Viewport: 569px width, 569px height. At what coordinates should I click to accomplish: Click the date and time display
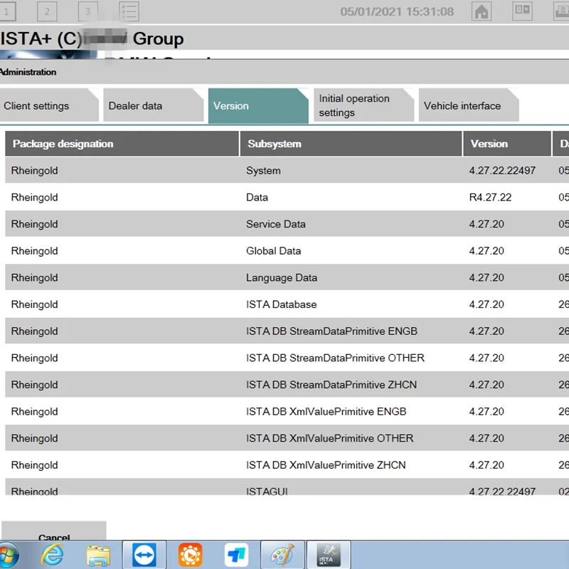click(x=397, y=11)
